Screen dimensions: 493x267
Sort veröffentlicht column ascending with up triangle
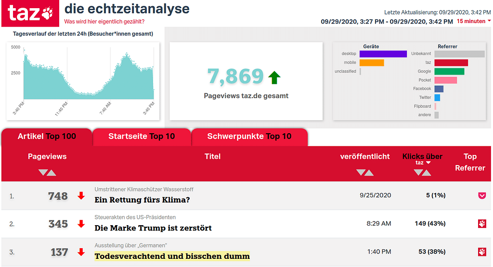coord(369,173)
